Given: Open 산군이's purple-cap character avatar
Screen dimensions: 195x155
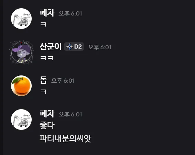Looking at the screenshot, I should coord(21,52).
